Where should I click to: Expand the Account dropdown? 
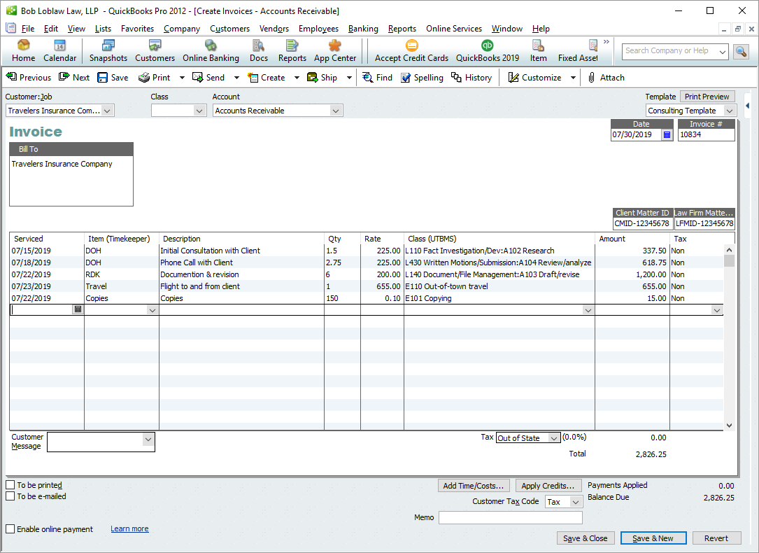coord(336,111)
